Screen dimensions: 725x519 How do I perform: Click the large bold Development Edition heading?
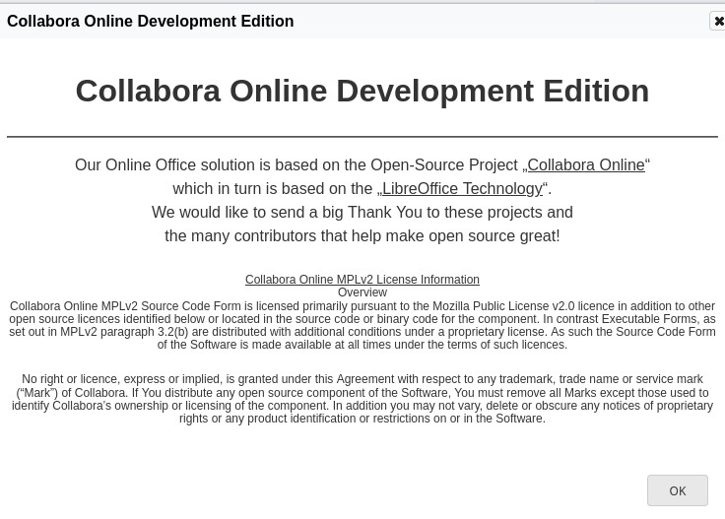362,91
